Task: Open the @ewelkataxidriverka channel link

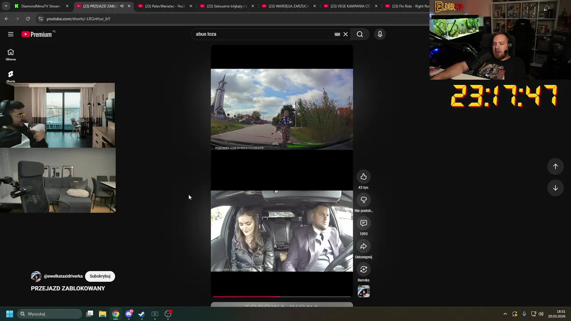Action: pos(63,276)
